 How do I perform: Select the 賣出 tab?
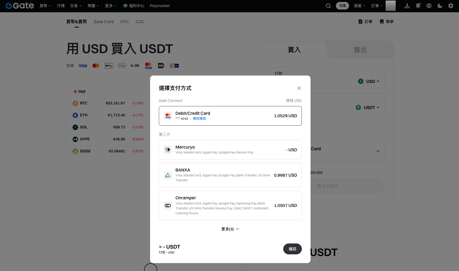[360, 50]
